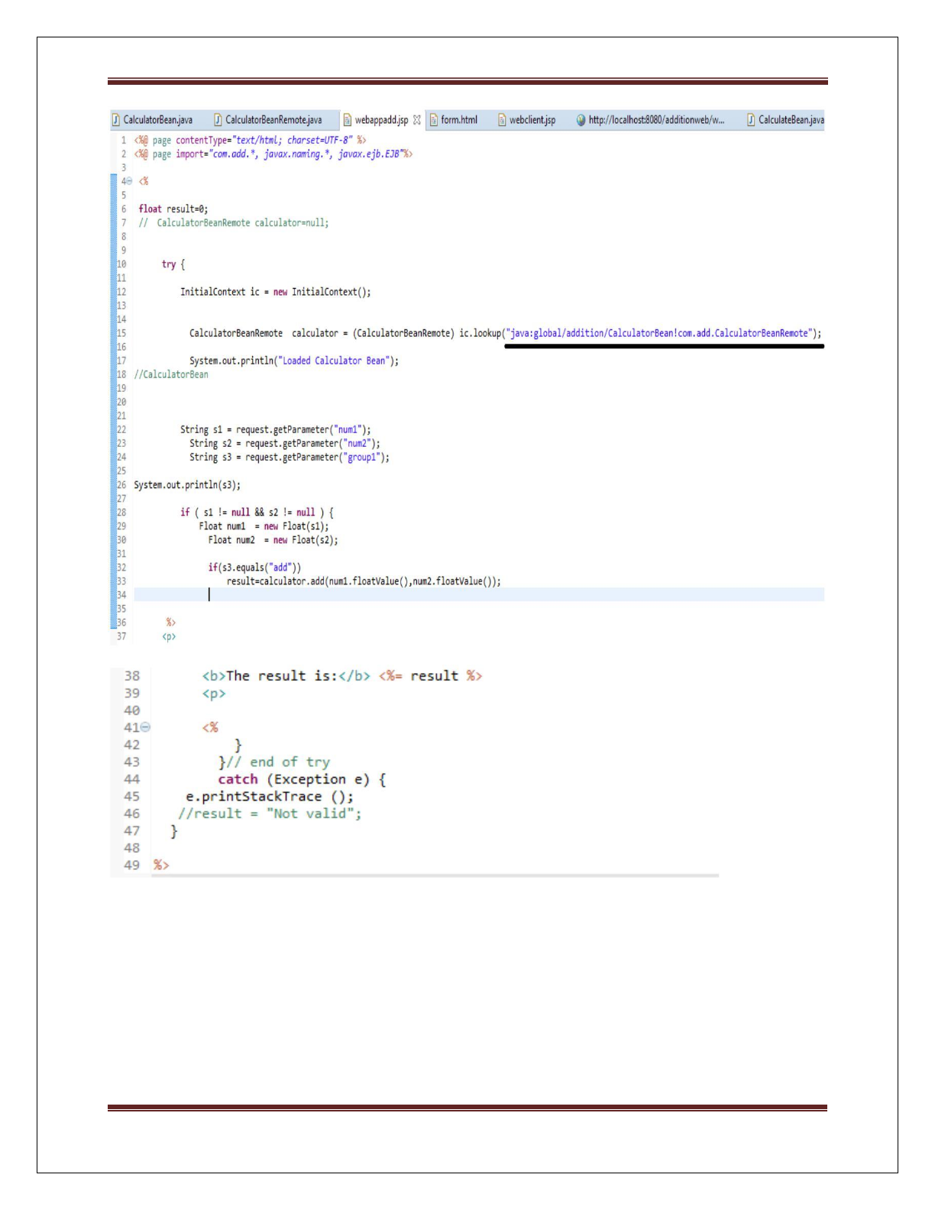Viewport: 935px width, 1210px height.
Task: Open the form.html editor tab
Action: point(454,120)
